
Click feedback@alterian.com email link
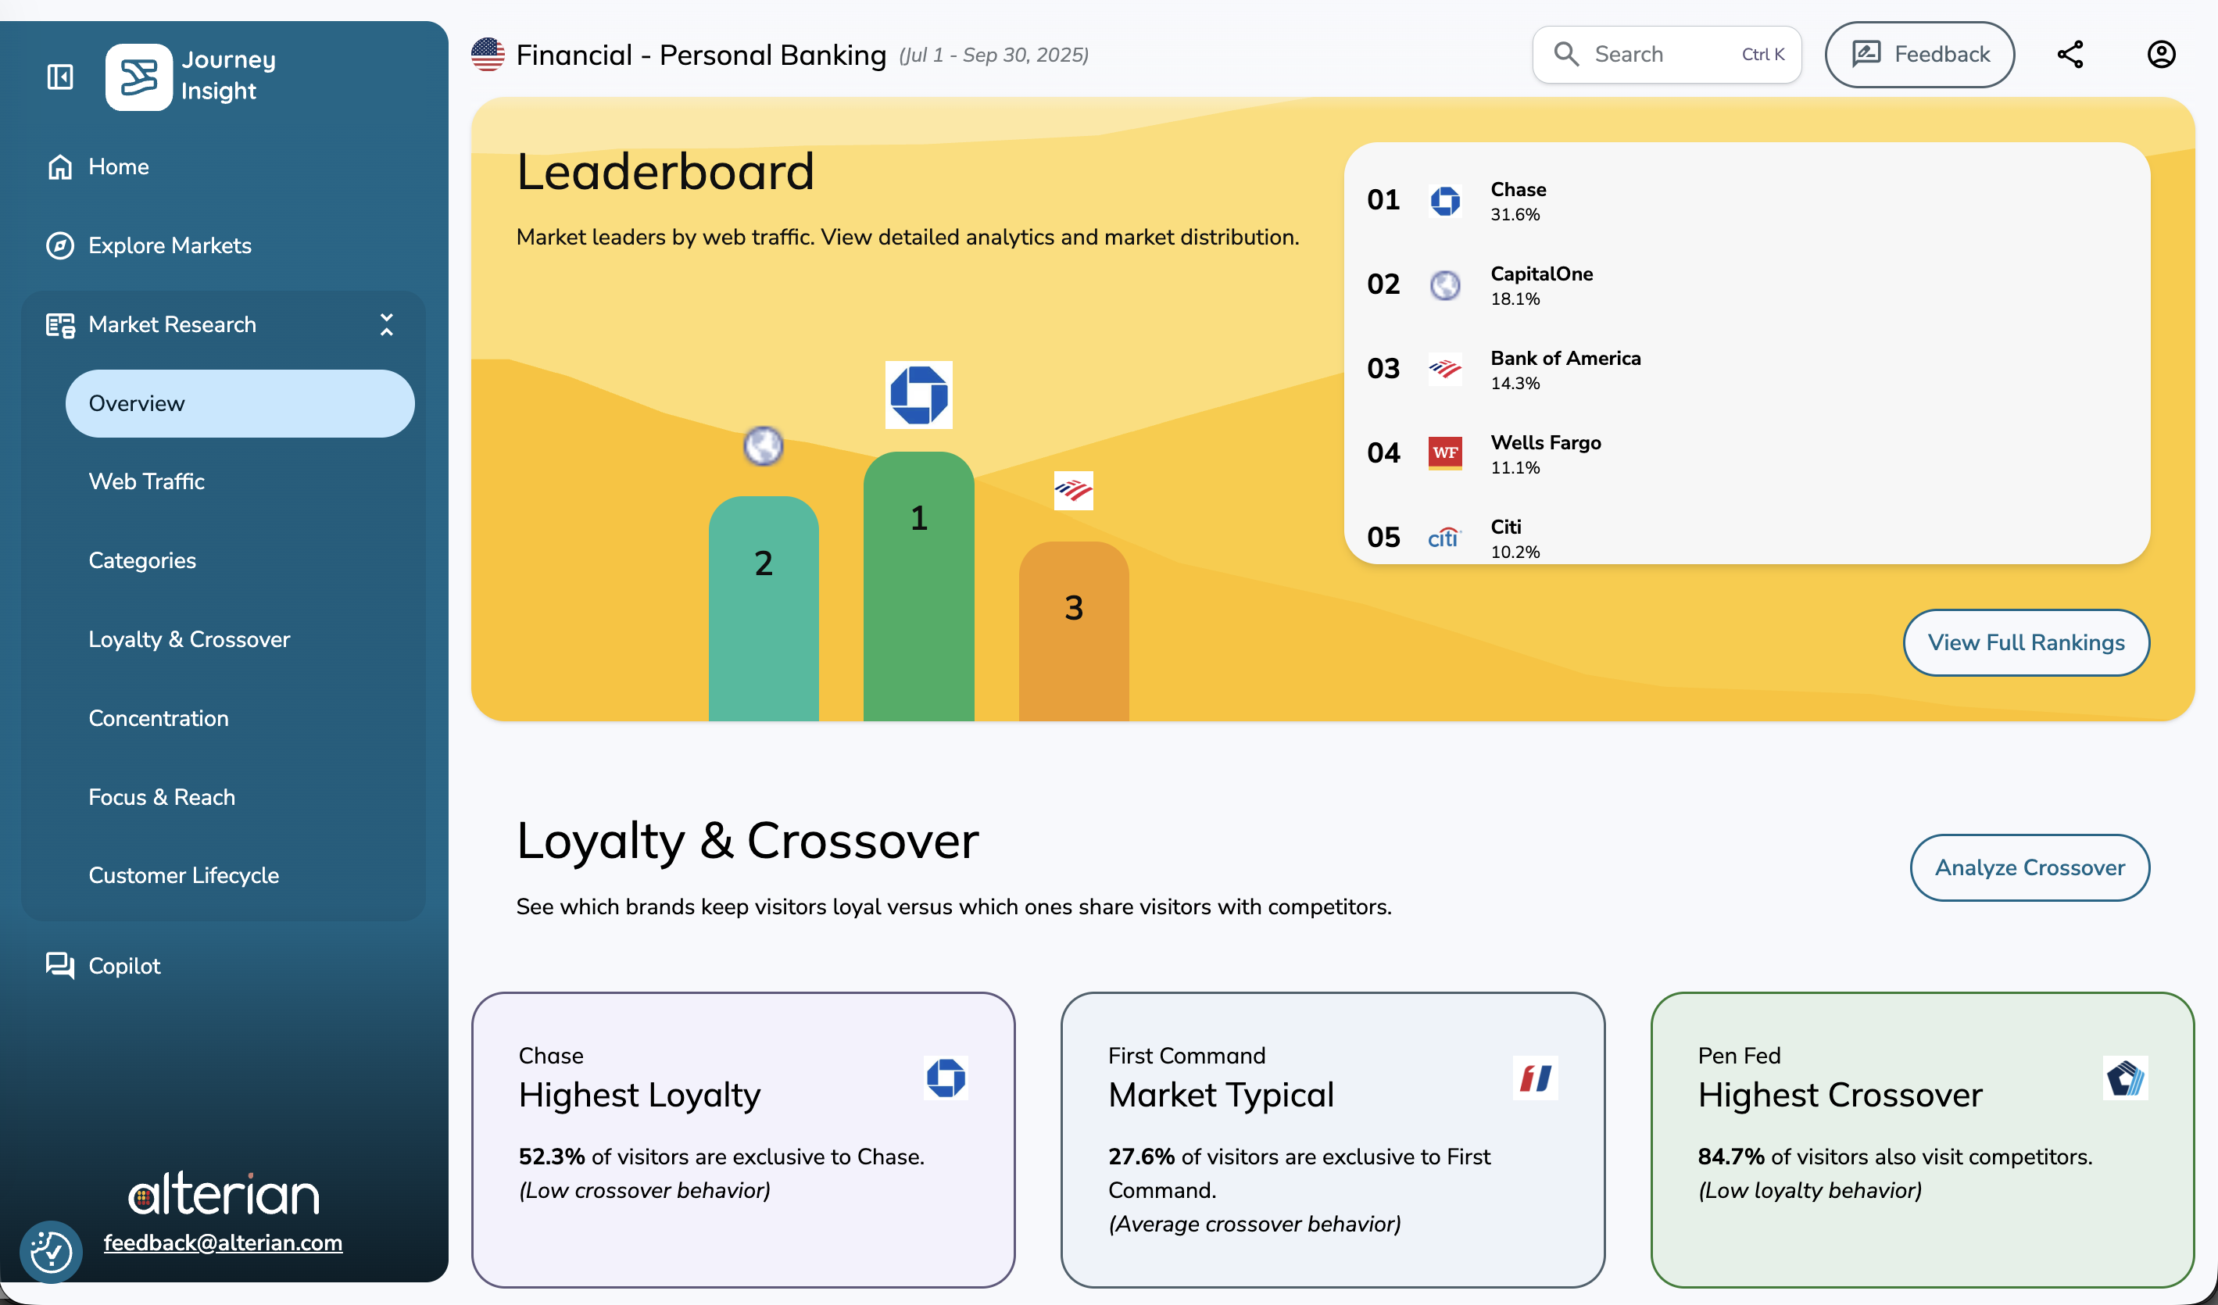tap(223, 1242)
